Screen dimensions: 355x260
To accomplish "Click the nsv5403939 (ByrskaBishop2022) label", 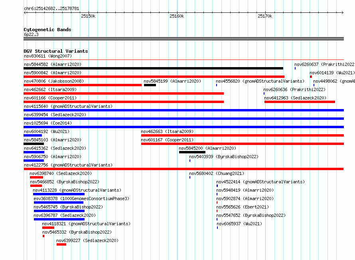I will coord(224,157).
